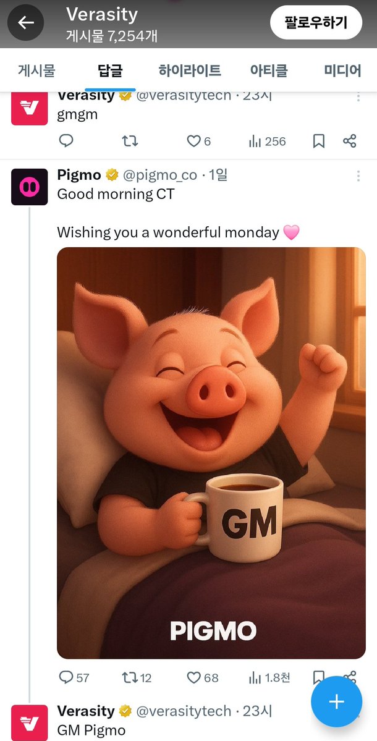Share the gmgm post

point(350,141)
